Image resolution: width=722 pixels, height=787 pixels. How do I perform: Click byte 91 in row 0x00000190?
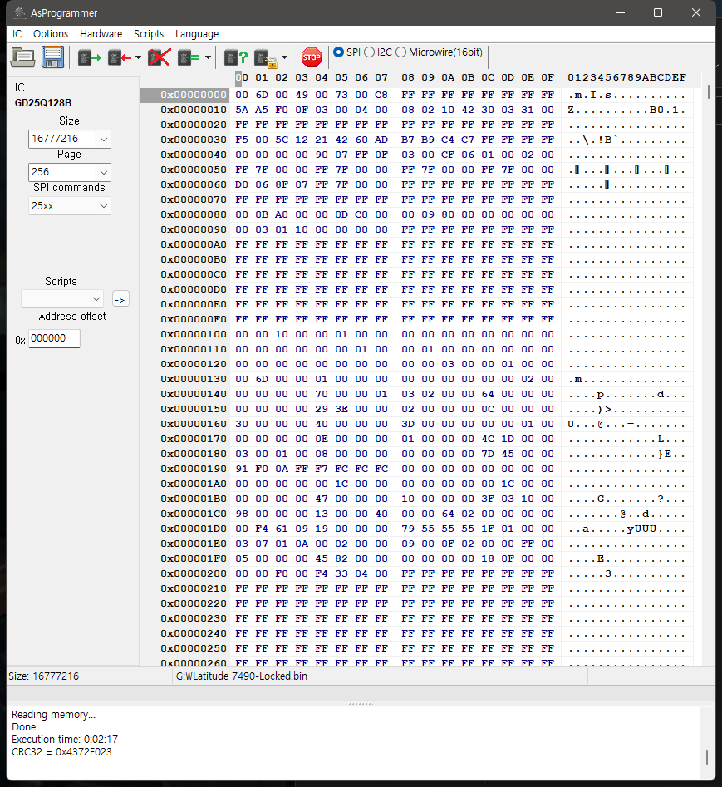click(242, 469)
